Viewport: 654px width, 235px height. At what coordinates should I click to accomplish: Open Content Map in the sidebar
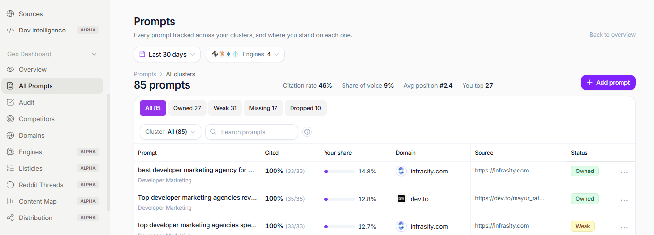tap(52, 201)
